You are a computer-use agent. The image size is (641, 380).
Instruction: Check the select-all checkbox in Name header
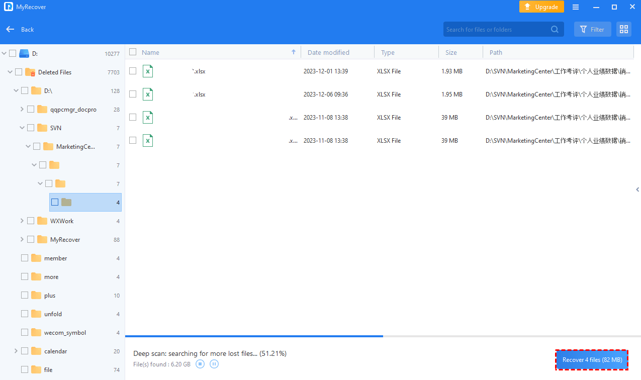[x=133, y=52]
